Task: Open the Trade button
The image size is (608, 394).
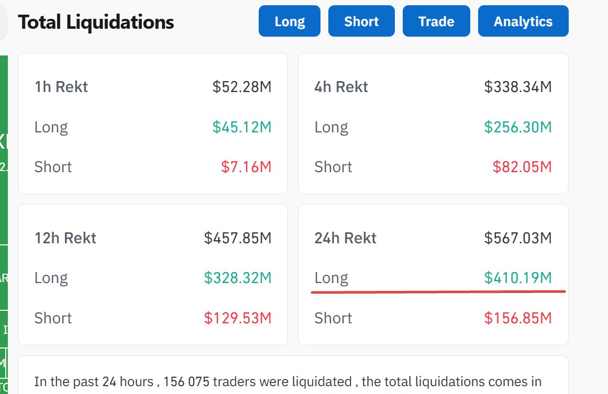Action: pyautogui.click(x=436, y=21)
